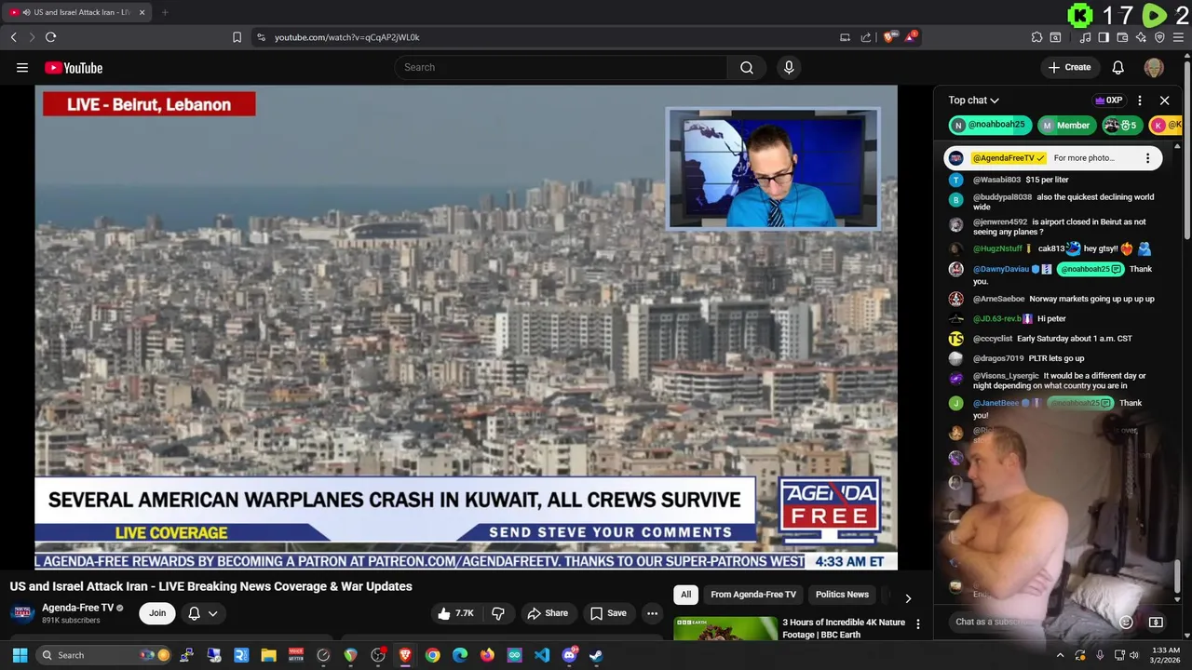Open @jenwren4592 chat message about Beirut airport
The width and height of the screenshot is (1192, 670).
coord(1060,227)
